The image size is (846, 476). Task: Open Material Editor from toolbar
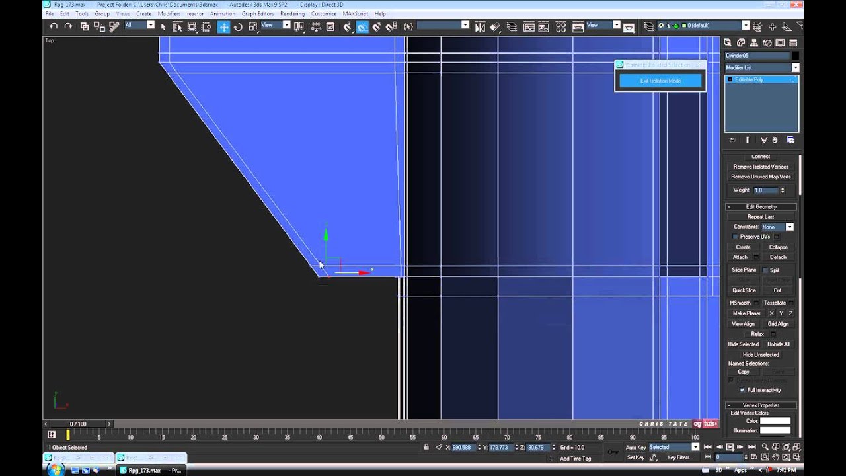tap(561, 26)
